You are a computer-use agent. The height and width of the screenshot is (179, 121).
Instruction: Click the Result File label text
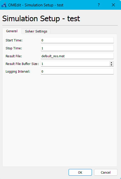point(14,56)
